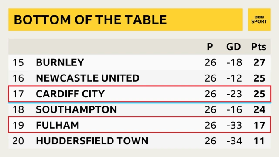This screenshot has width=279, height=157.
Task: Click Burnley's 27 points value
Action: tap(259, 62)
